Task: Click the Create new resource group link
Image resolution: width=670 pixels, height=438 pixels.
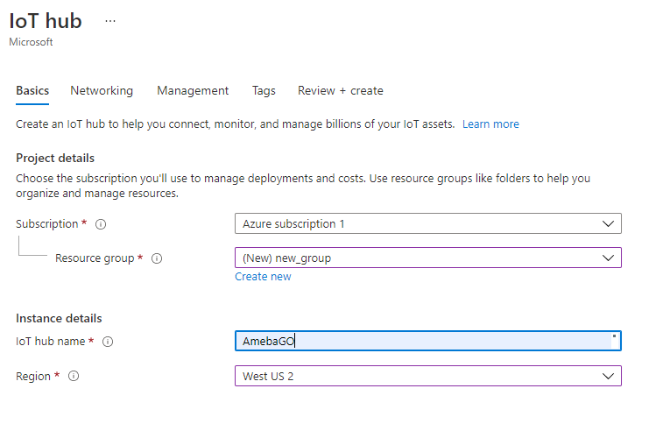Action: pyautogui.click(x=263, y=277)
